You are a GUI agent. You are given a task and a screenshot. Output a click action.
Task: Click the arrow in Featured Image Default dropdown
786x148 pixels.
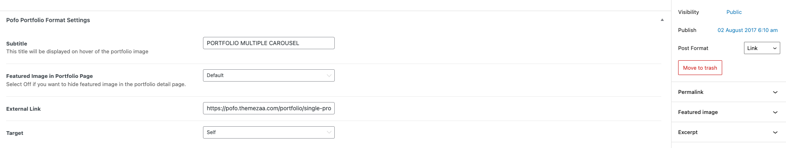coord(329,75)
